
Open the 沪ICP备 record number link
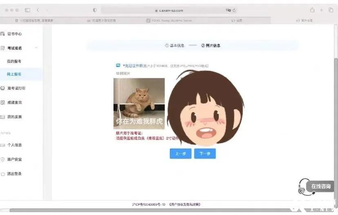point(149,204)
